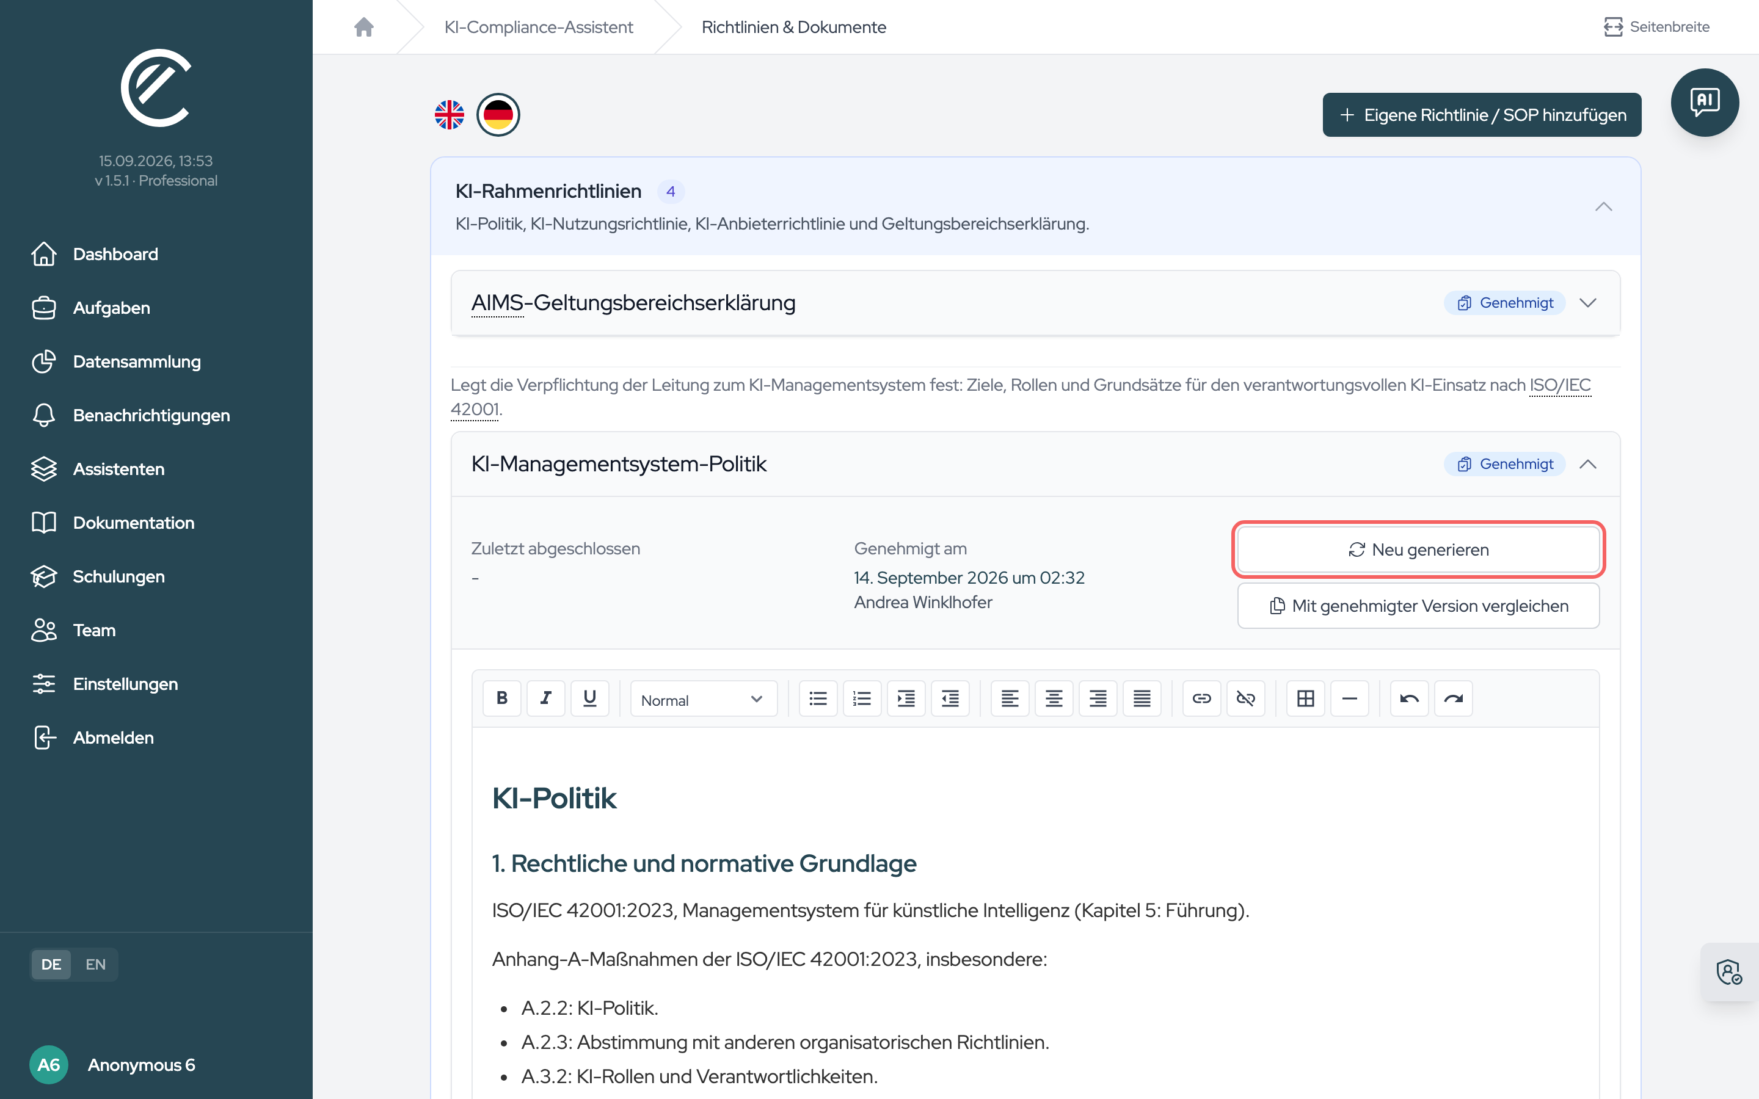This screenshot has width=1759, height=1099.
Task: Insert a table
Action: (1305, 698)
